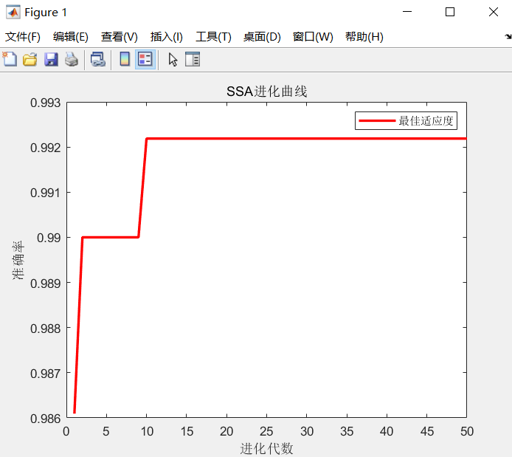Click the SSA进化曲线 plot title
Viewport: 512px width, 457px height.
(x=267, y=92)
